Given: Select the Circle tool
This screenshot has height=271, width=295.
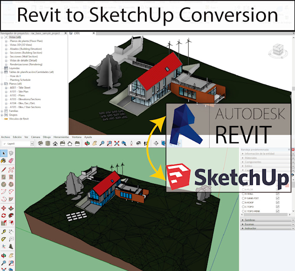Looking at the screenshot, I should tap(3, 184).
